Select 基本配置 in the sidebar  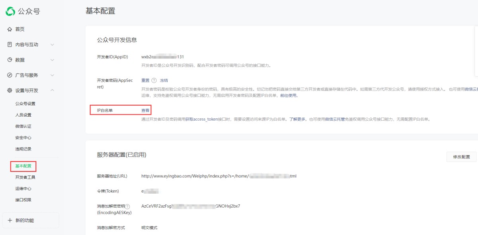coord(23,166)
